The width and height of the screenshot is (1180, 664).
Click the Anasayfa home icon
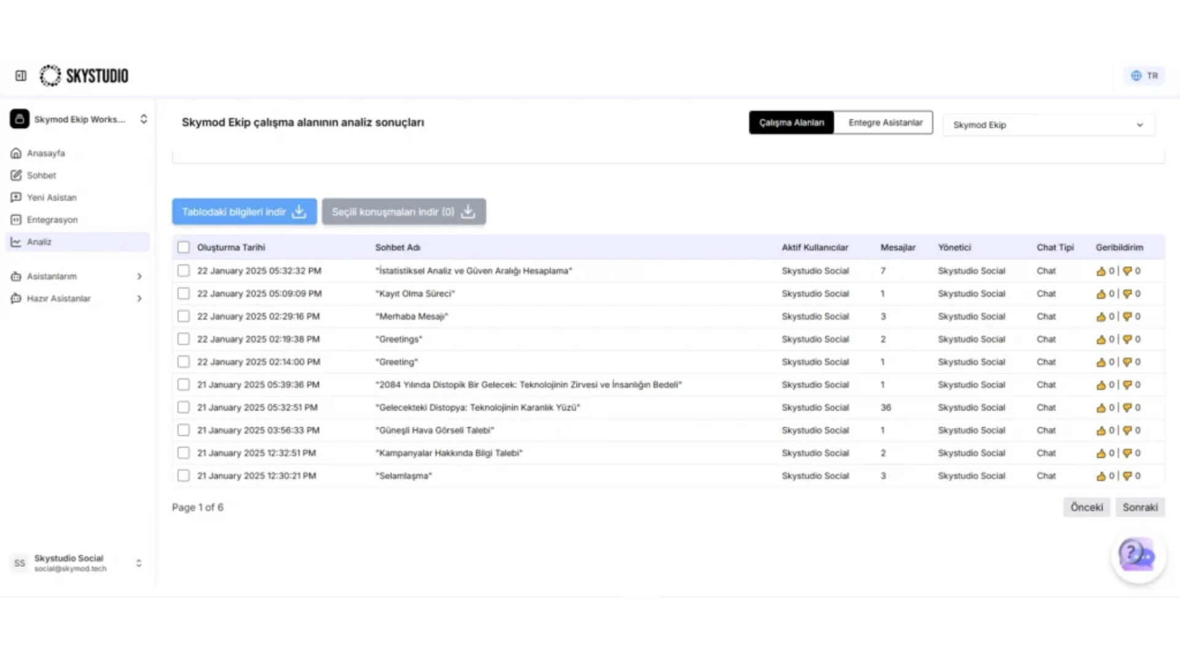(x=16, y=153)
